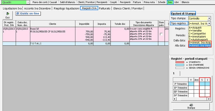Screen dimensions: 215x111
Task: Open Saldi di bilancio menu
Action: pyautogui.click(x=67, y=2)
